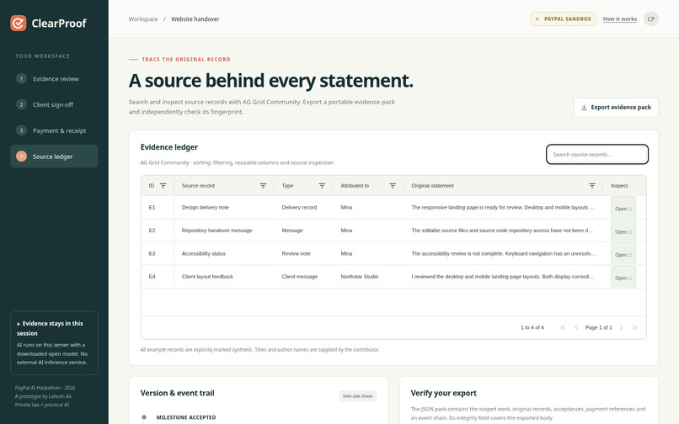Open the Evidence review step
Screen dimensions: 679x424
54,79
